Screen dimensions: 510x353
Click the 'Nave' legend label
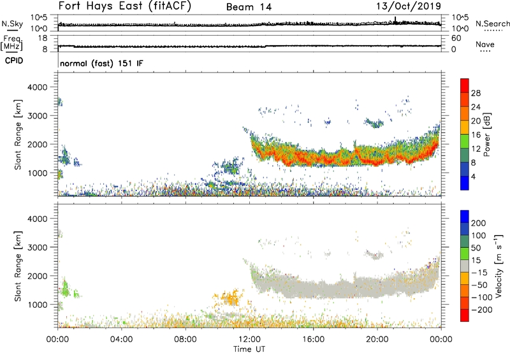484,45
